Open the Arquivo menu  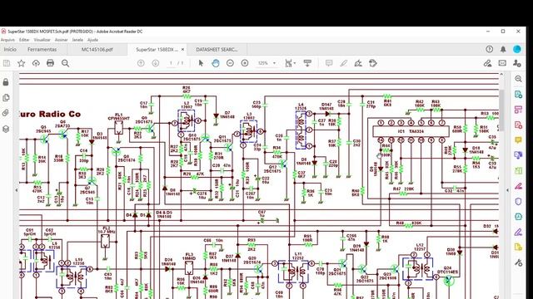[x=7, y=40]
